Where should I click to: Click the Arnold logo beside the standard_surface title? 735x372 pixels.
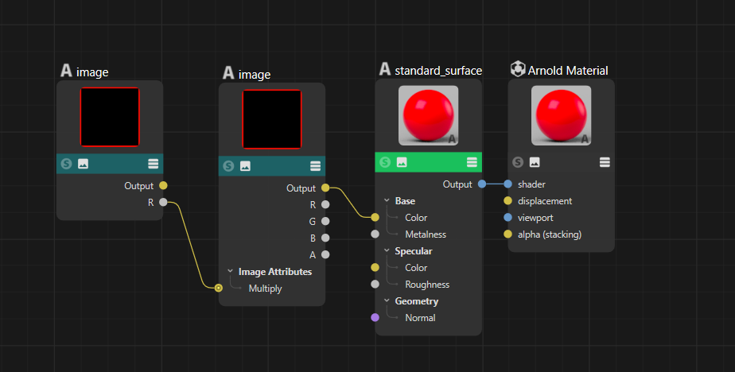385,70
